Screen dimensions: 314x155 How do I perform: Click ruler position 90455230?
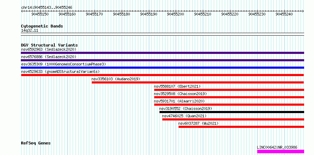(257, 14)
